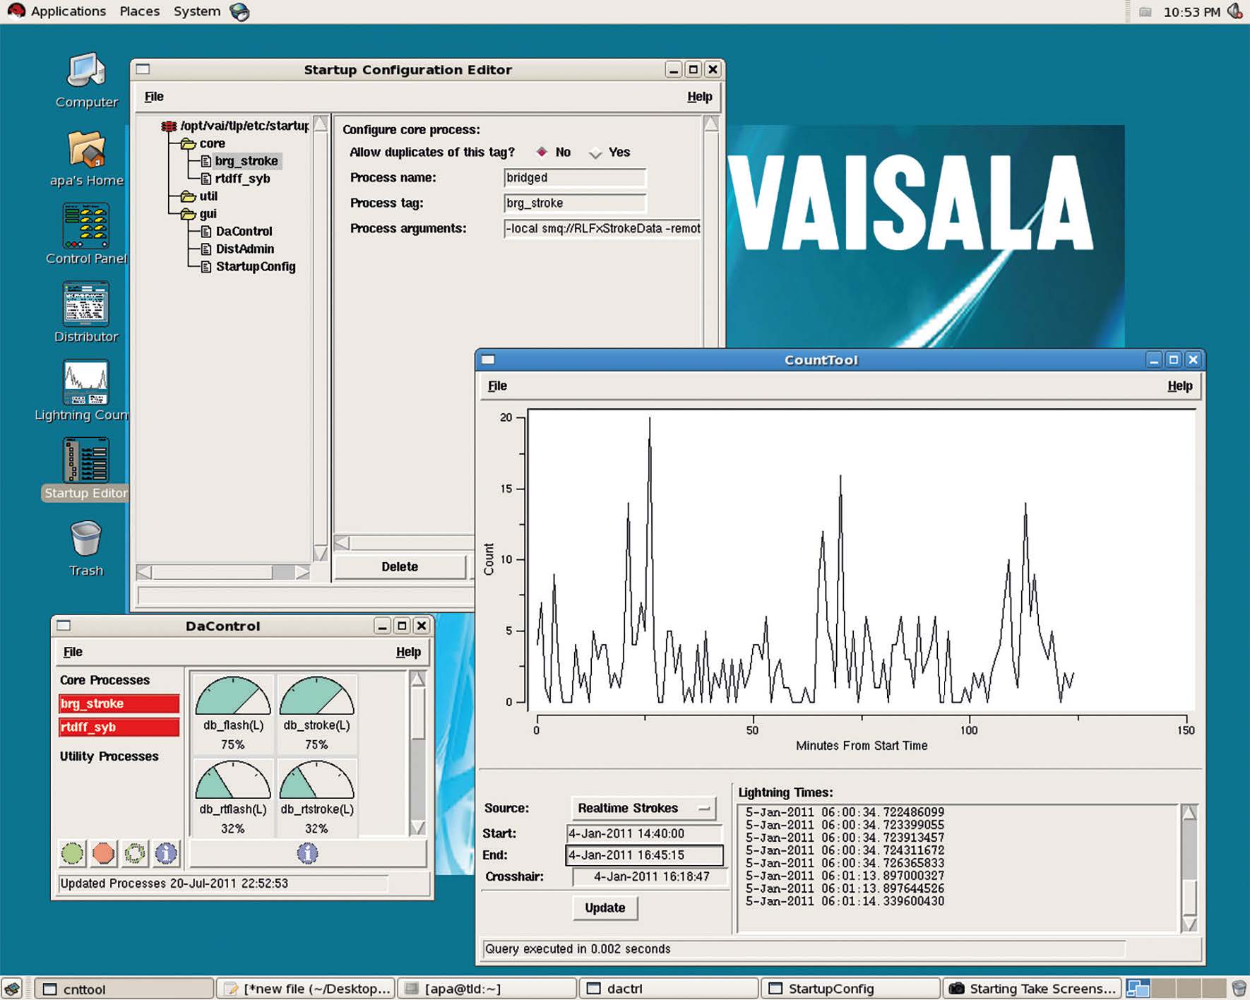
Task: Click the browser launcher icon in top panel
Action: (240, 11)
